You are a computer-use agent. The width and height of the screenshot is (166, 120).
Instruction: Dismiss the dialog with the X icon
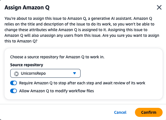(159, 7)
